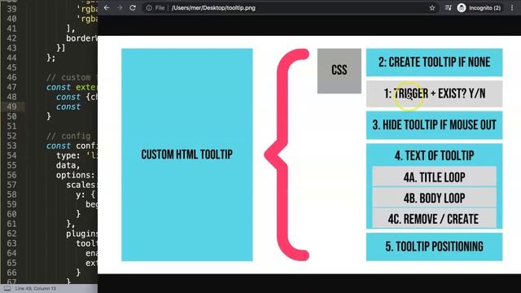Click line number 53 in editor gutter
Viewport: 521px width, 293px height.
click(11, 146)
